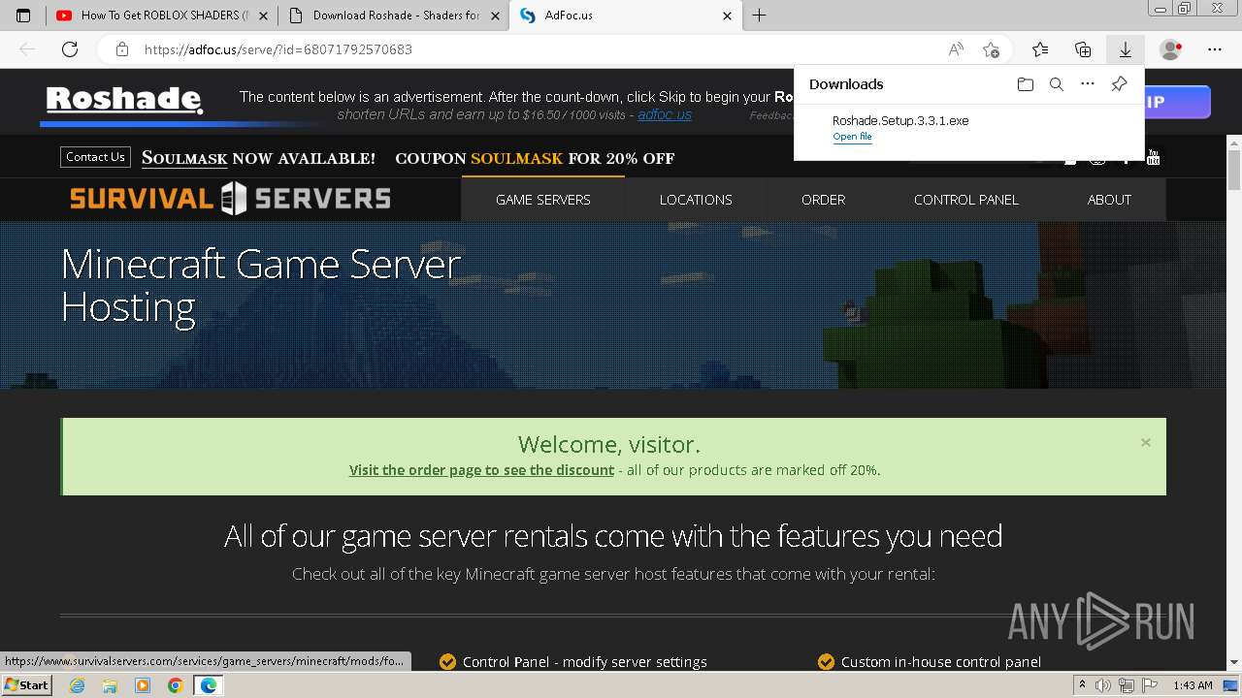This screenshot has width=1242, height=698.
Task: Visit the YouTube icon on Survival Servers
Action: [1153, 157]
